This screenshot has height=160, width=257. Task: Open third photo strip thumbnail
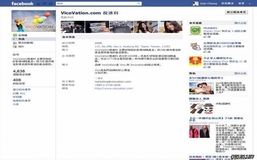point(121,27)
